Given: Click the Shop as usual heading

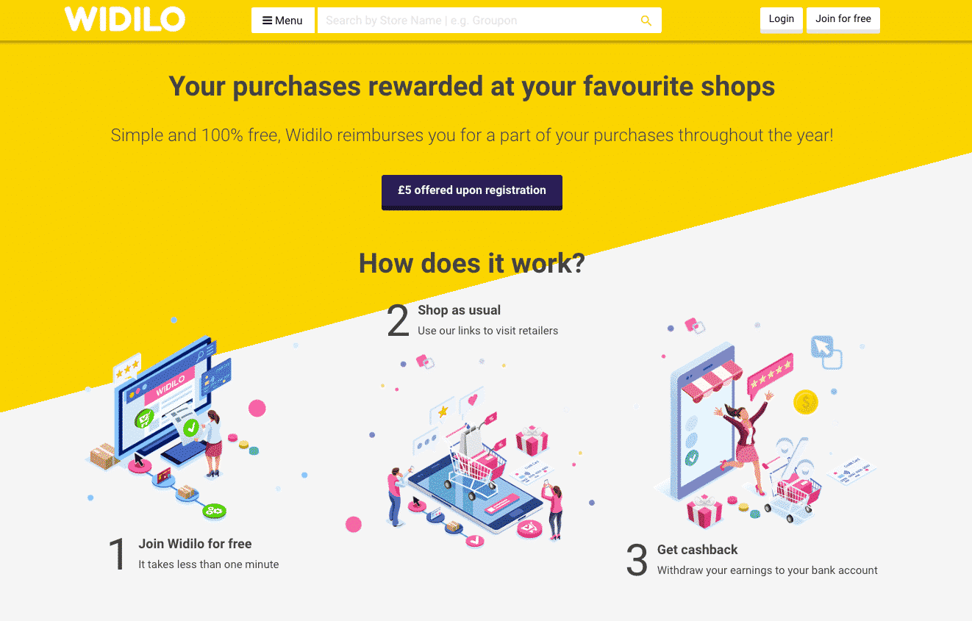Looking at the screenshot, I should coord(460,310).
